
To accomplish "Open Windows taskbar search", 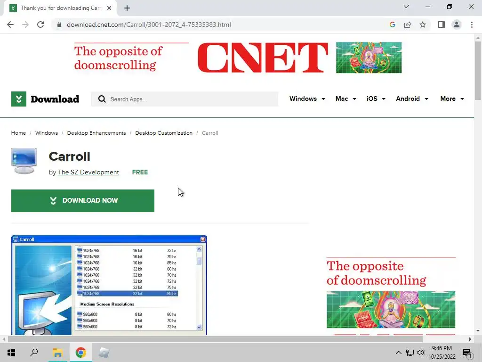I will coord(34,353).
